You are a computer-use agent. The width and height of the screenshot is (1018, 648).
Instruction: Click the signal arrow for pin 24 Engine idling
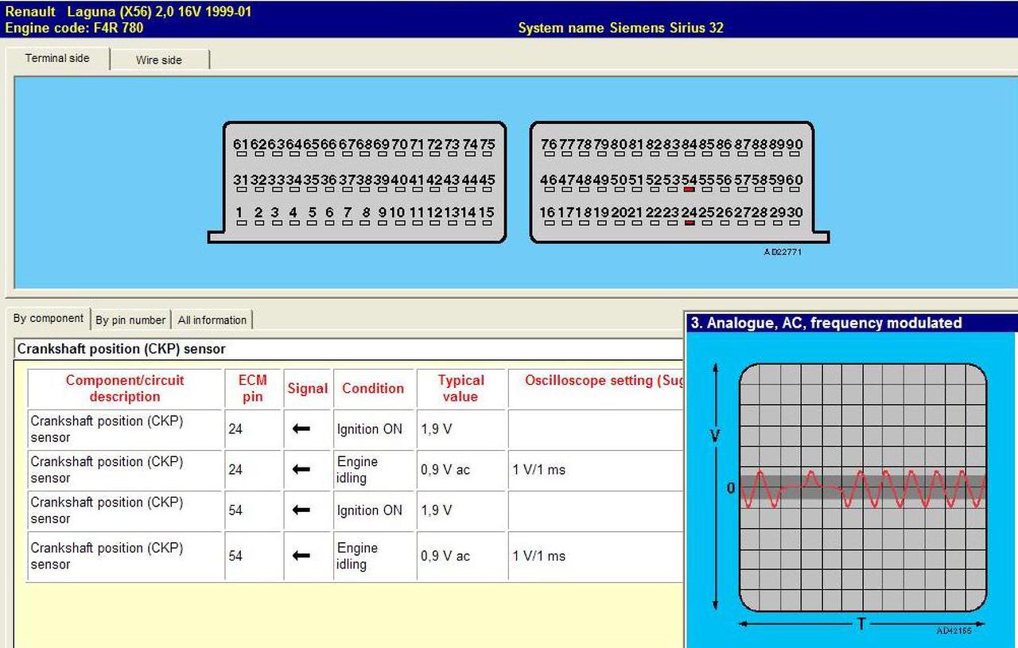click(x=301, y=469)
